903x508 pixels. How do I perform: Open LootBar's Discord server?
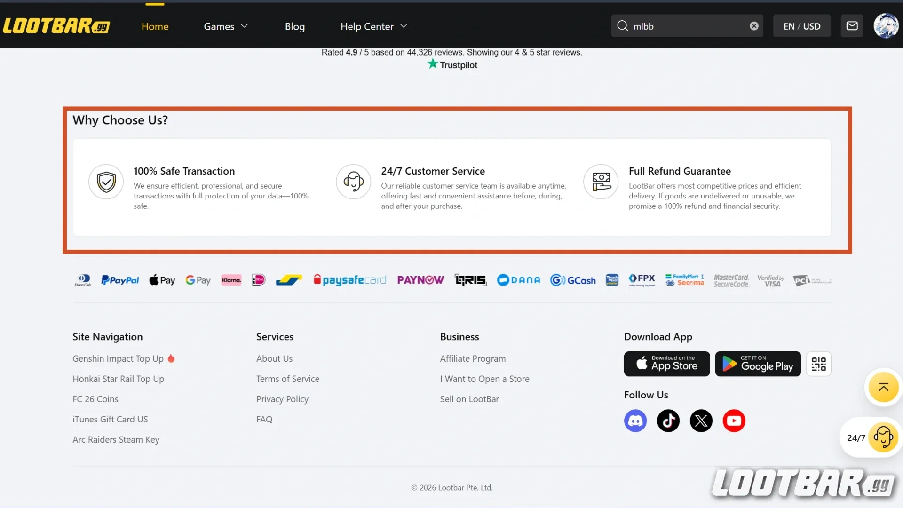[x=635, y=421]
